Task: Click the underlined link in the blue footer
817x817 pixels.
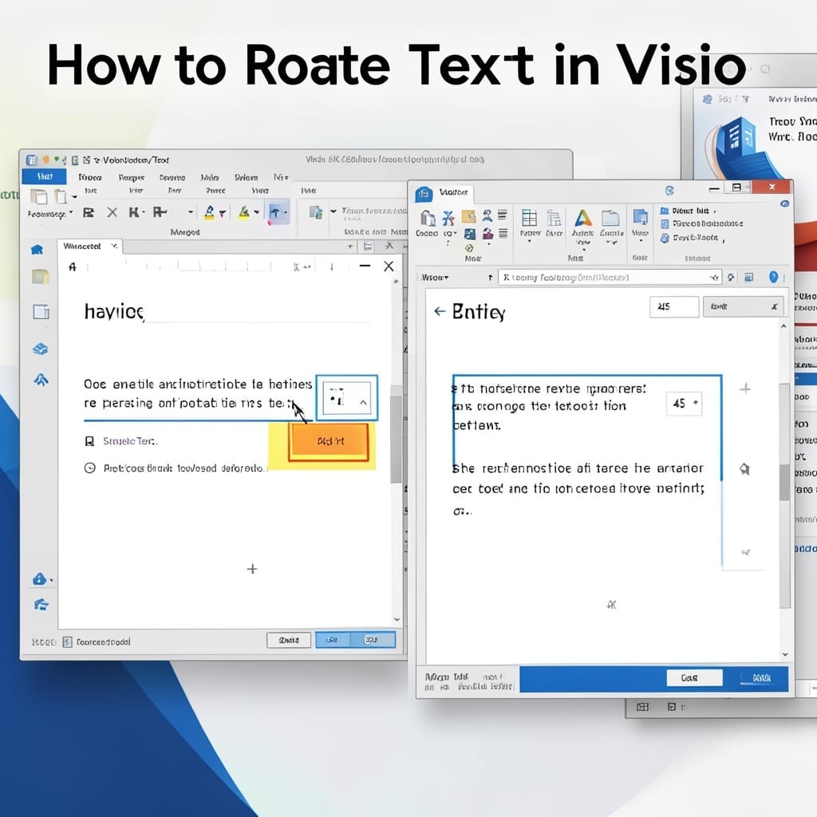Action: click(x=761, y=678)
